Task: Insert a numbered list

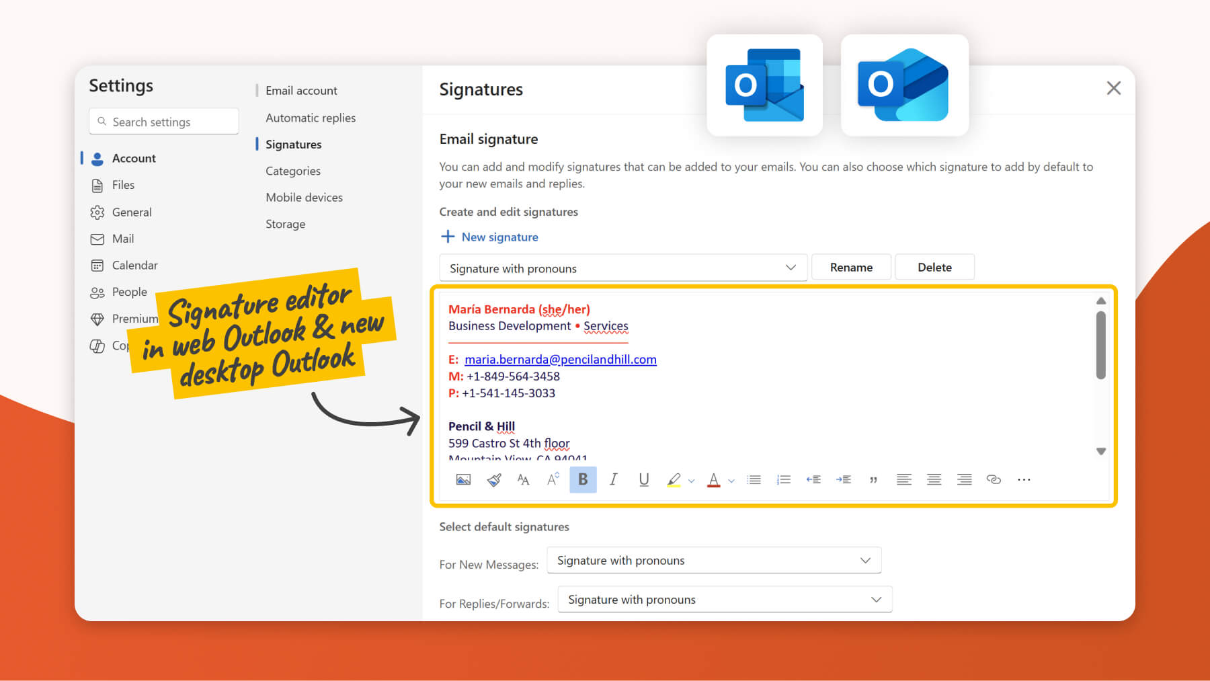Action: 784,479
